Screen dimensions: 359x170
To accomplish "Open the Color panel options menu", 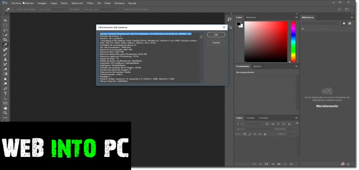I will coord(297,17).
